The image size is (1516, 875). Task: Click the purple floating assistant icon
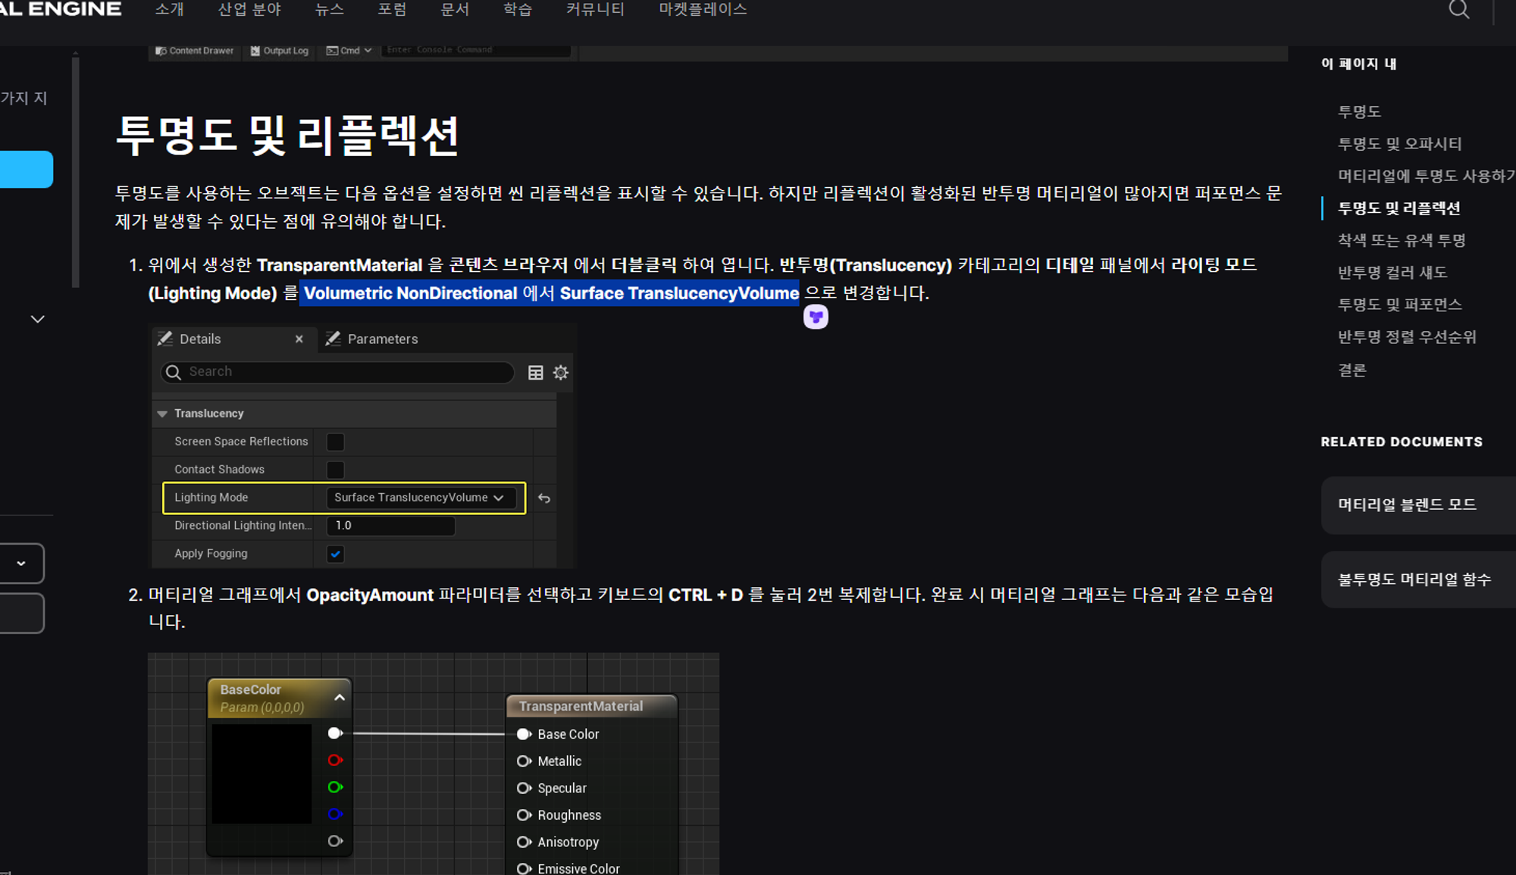816,317
